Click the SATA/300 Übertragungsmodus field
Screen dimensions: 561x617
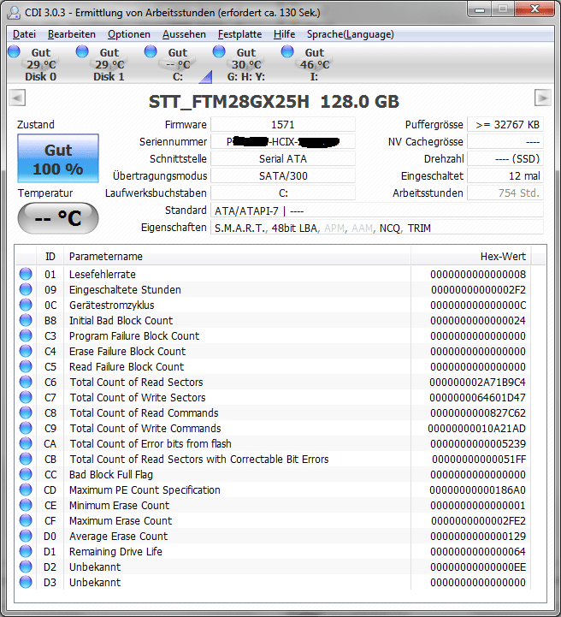click(283, 176)
